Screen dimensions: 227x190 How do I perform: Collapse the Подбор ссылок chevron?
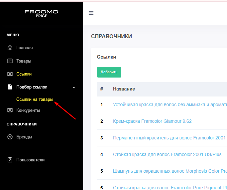tap(74, 88)
